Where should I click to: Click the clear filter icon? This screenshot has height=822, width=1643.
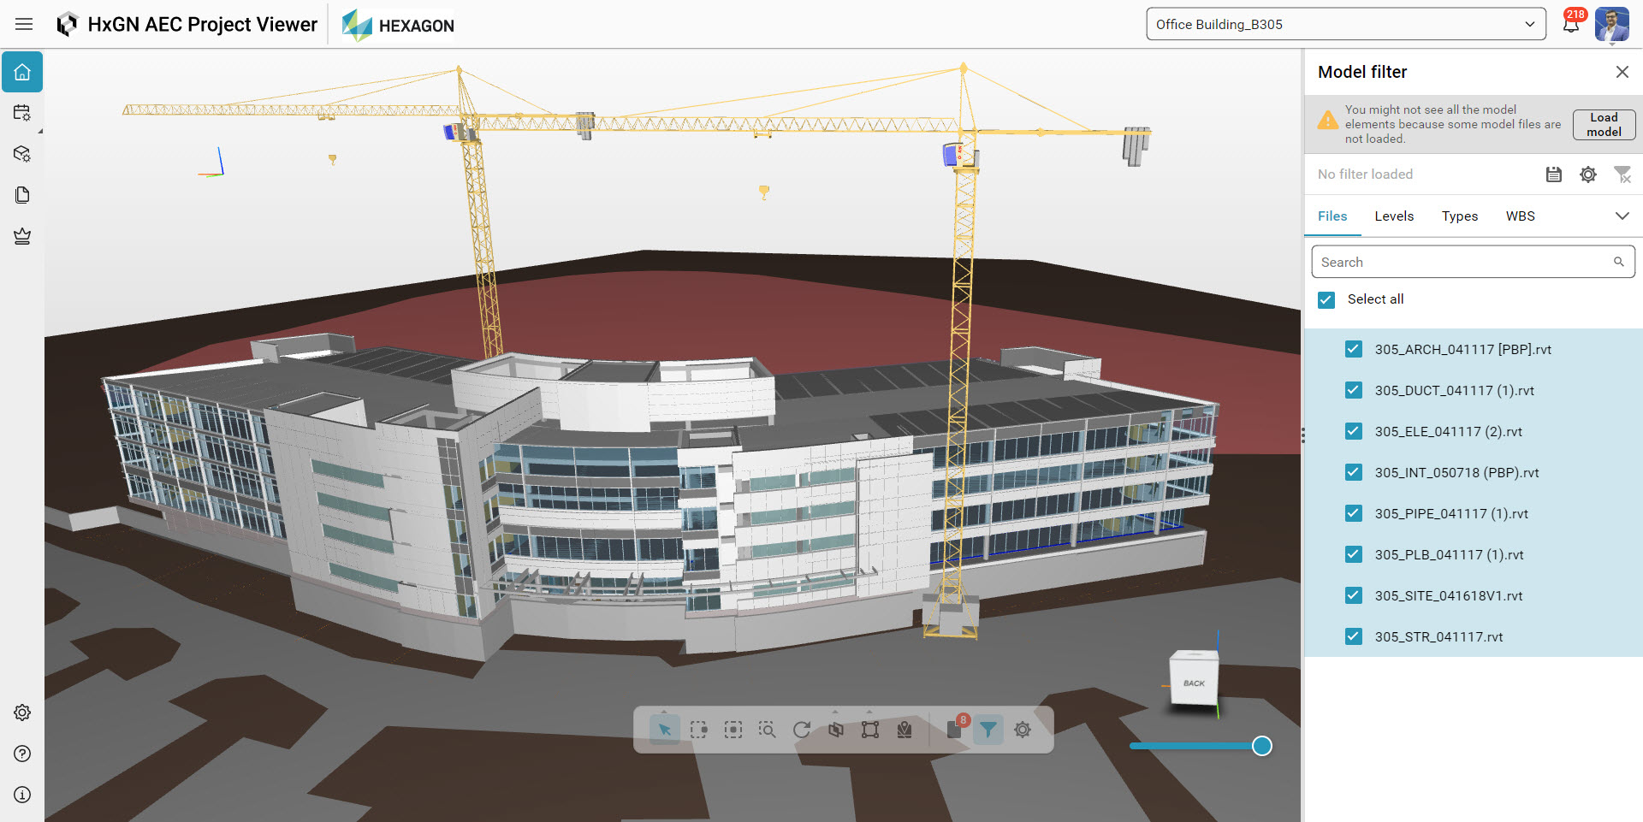[1622, 174]
